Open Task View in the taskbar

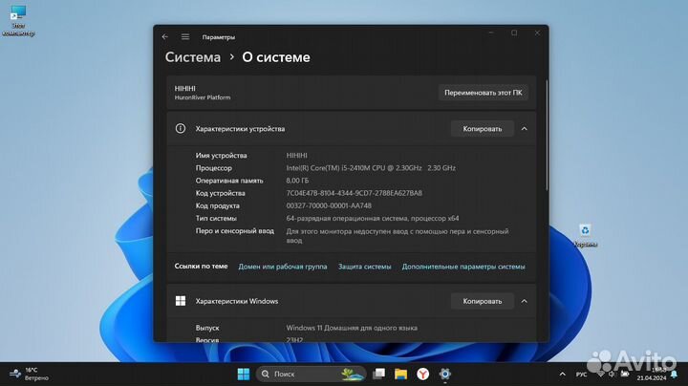tap(378, 375)
